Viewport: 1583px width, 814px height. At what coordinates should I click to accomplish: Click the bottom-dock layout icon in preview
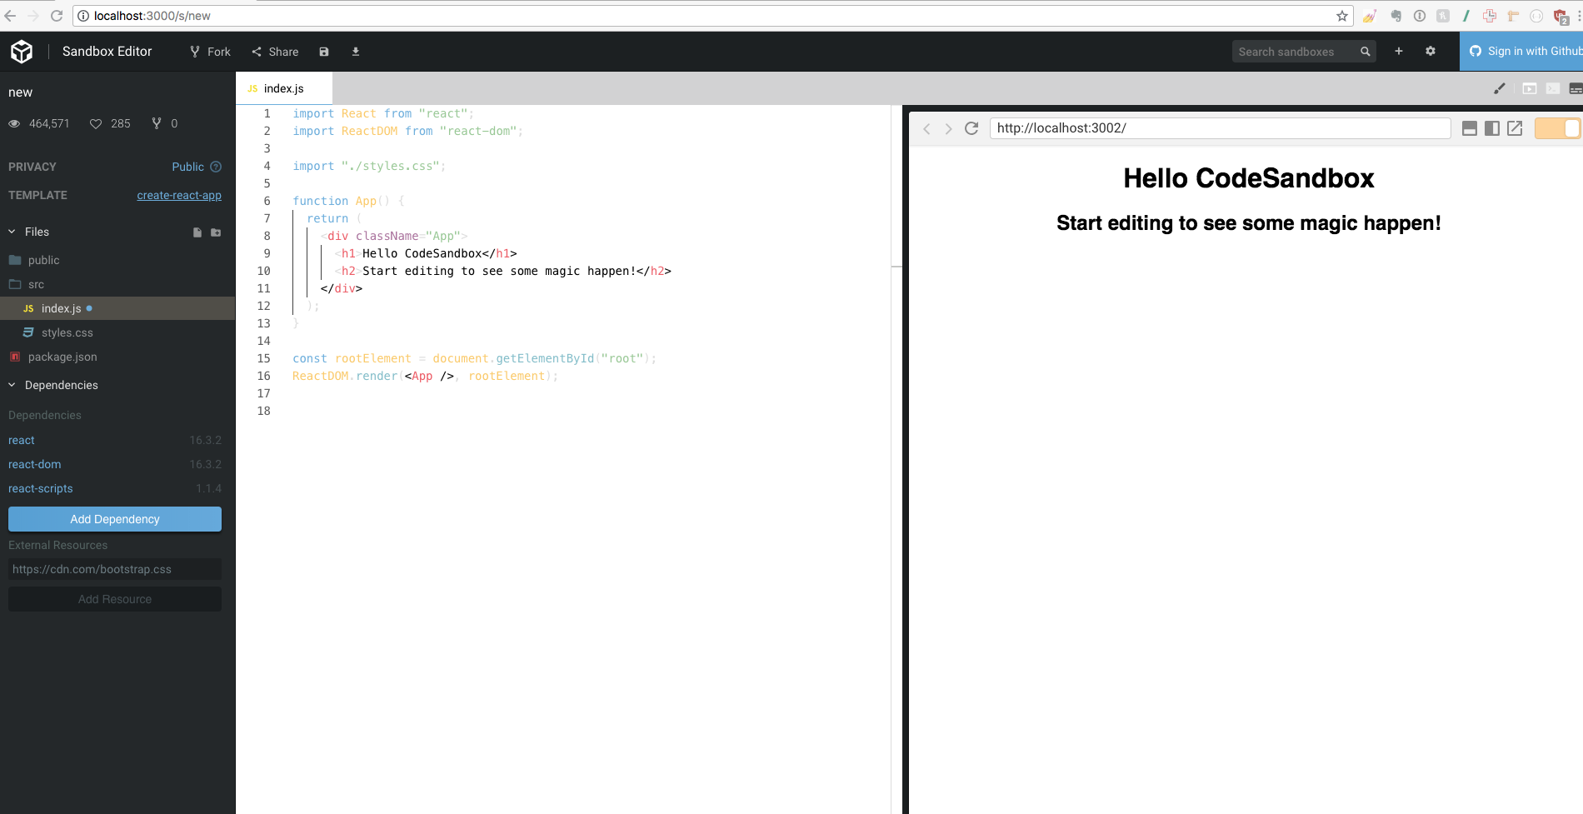pos(1470,128)
